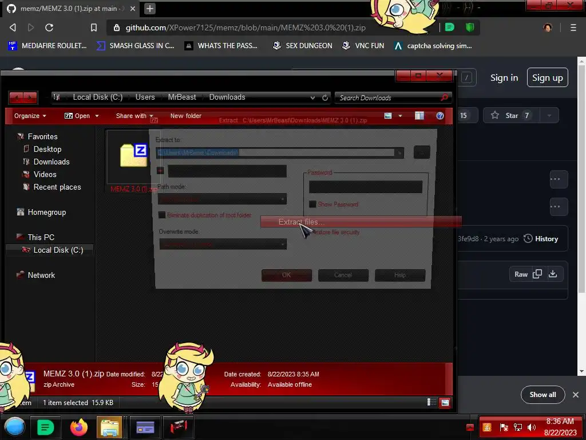Screen dimensions: 586x440
Task: Click Cancel in the Extract dialog
Action: pyautogui.click(x=343, y=275)
